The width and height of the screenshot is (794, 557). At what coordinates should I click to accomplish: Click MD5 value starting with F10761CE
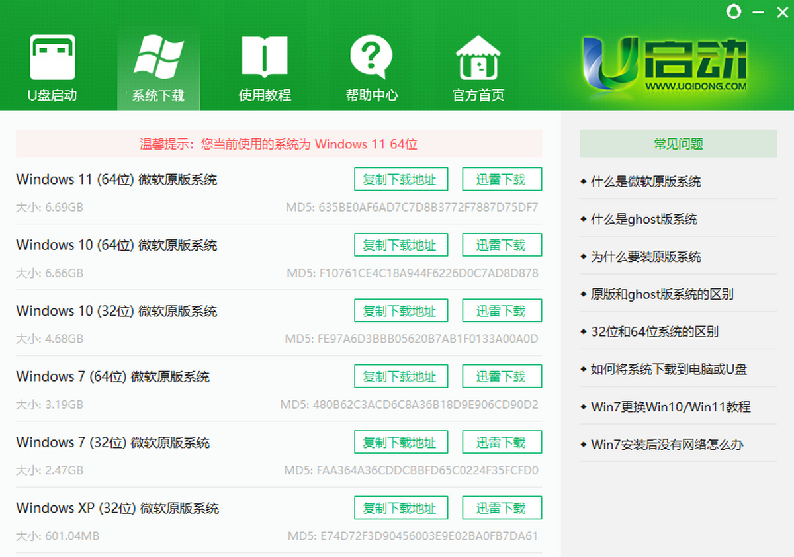[x=413, y=273]
